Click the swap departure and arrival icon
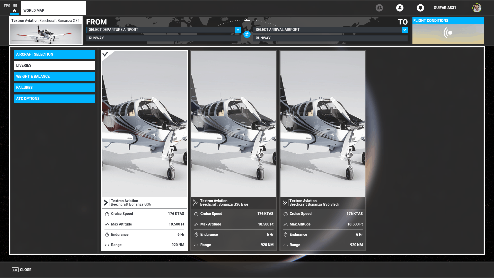 pos(247,34)
